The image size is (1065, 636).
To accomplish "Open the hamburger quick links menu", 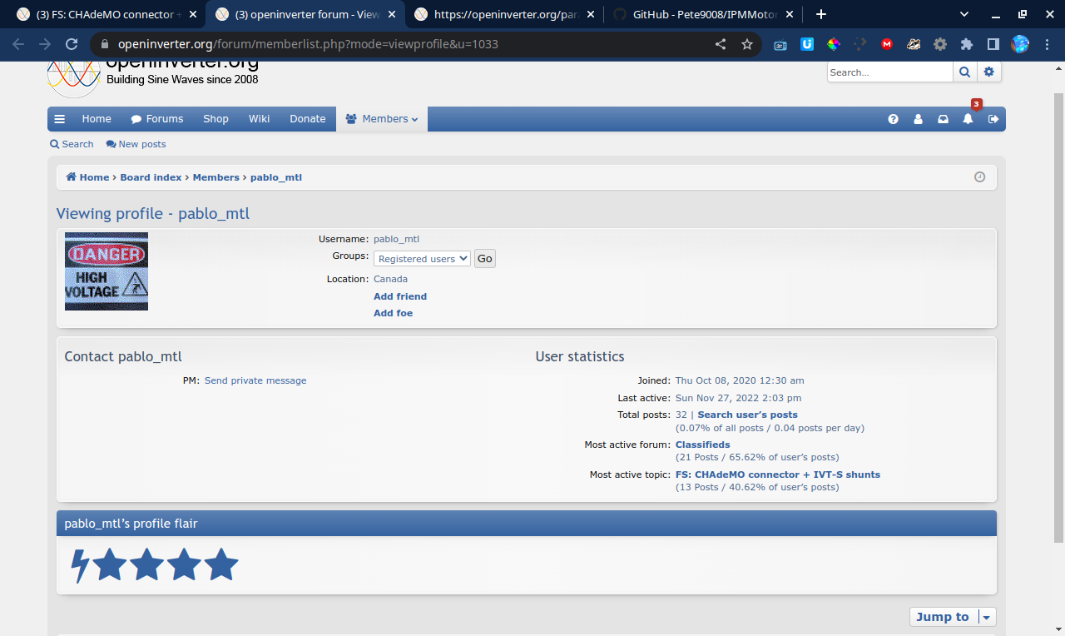I will (x=60, y=119).
